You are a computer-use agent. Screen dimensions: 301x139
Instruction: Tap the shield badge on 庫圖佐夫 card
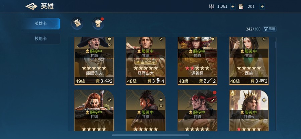109,39
